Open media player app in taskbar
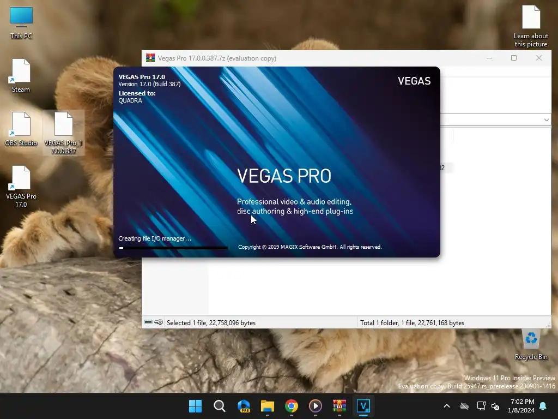558x419 pixels. coord(316,406)
